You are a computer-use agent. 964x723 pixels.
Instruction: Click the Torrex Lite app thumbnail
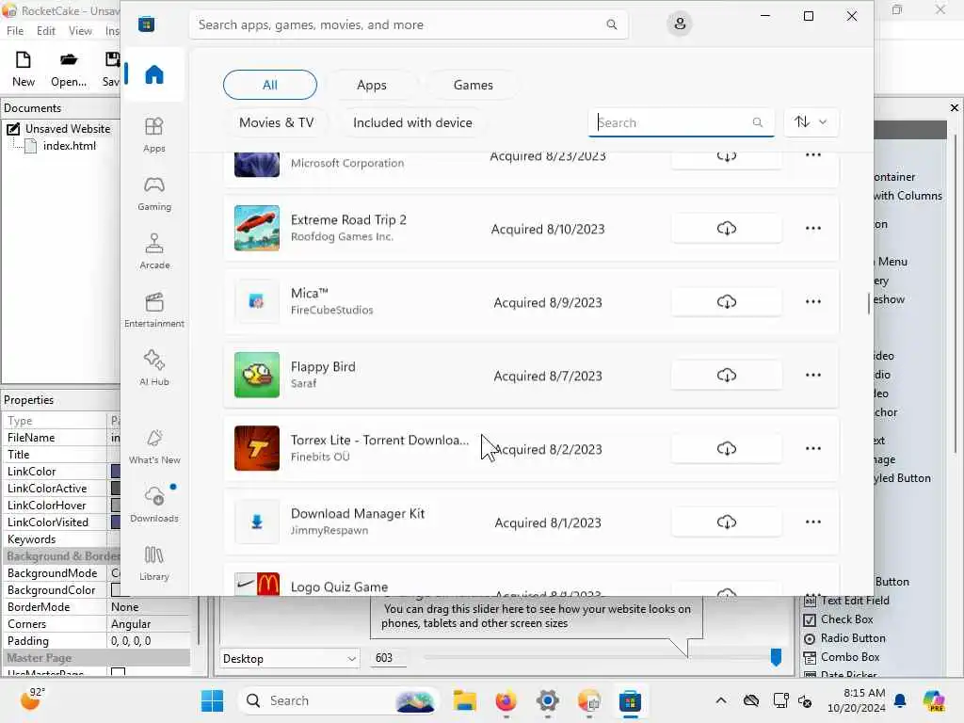tap(257, 448)
